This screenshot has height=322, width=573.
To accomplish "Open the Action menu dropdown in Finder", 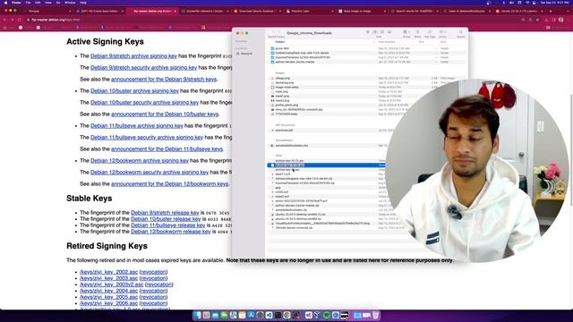I will (442, 32).
